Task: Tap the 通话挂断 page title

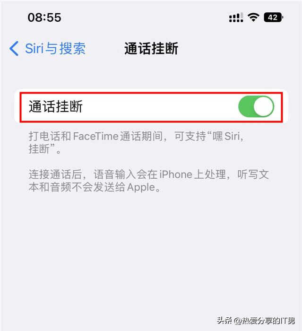Action: pos(151,49)
